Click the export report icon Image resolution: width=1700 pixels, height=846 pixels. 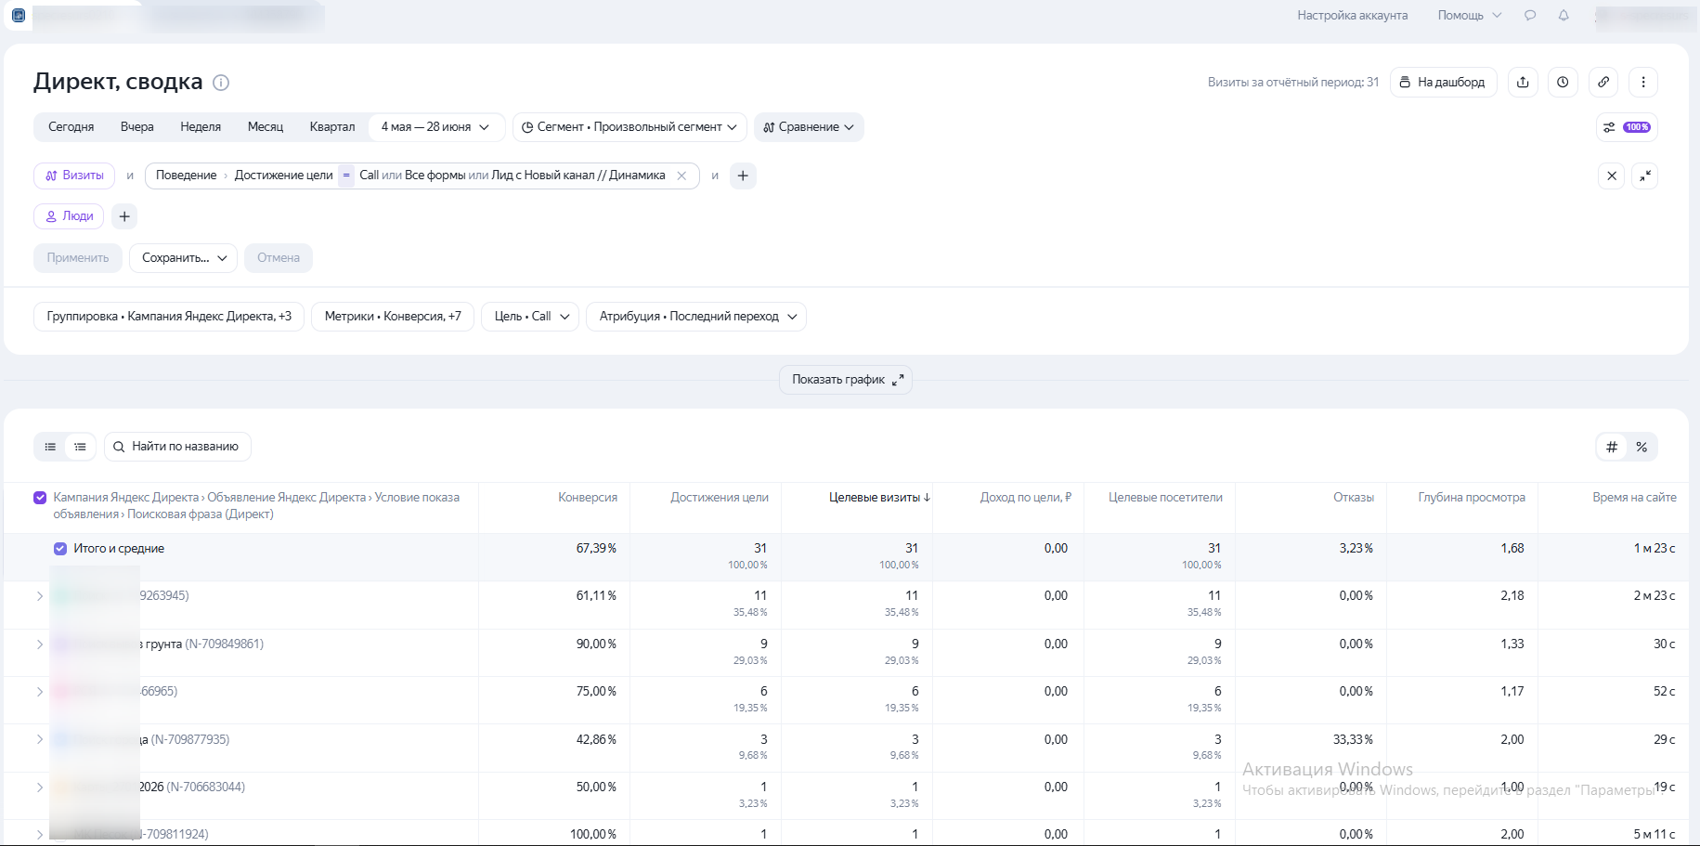point(1523,82)
